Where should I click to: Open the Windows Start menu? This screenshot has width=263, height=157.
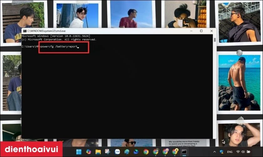[x=79, y=152]
